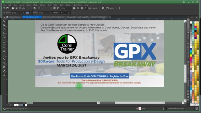201x113 pixels.
Task: Select the Parallel Dimension line tool
Action: point(4,56)
